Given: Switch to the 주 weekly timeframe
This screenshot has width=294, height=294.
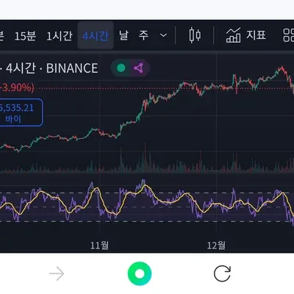Looking at the screenshot, I should [143, 35].
